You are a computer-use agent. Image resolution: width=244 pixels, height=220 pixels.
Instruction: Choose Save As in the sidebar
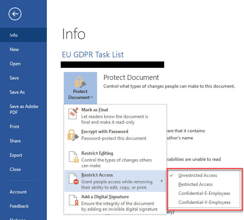coord(23,92)
